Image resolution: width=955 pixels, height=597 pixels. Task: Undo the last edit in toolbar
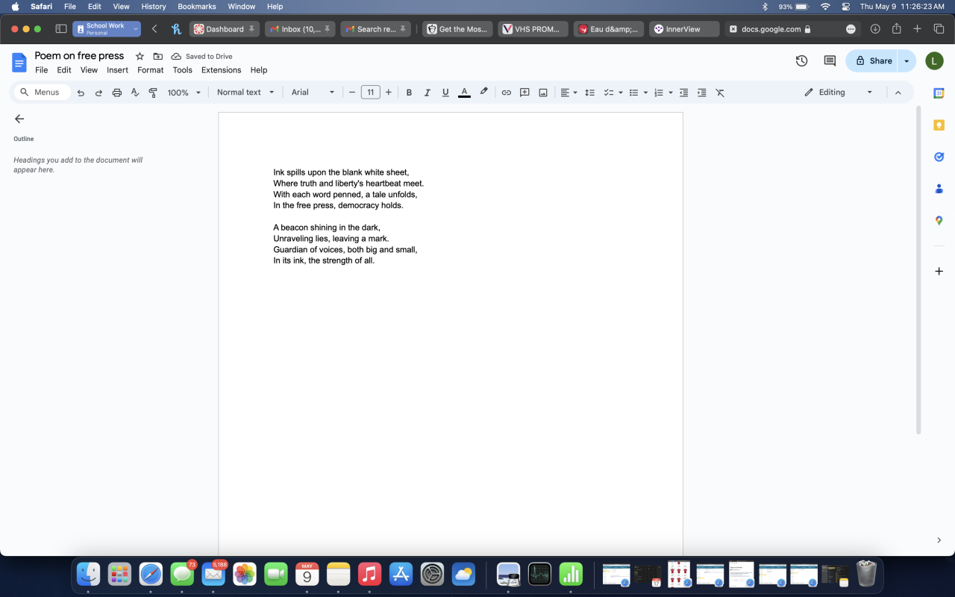81,93
